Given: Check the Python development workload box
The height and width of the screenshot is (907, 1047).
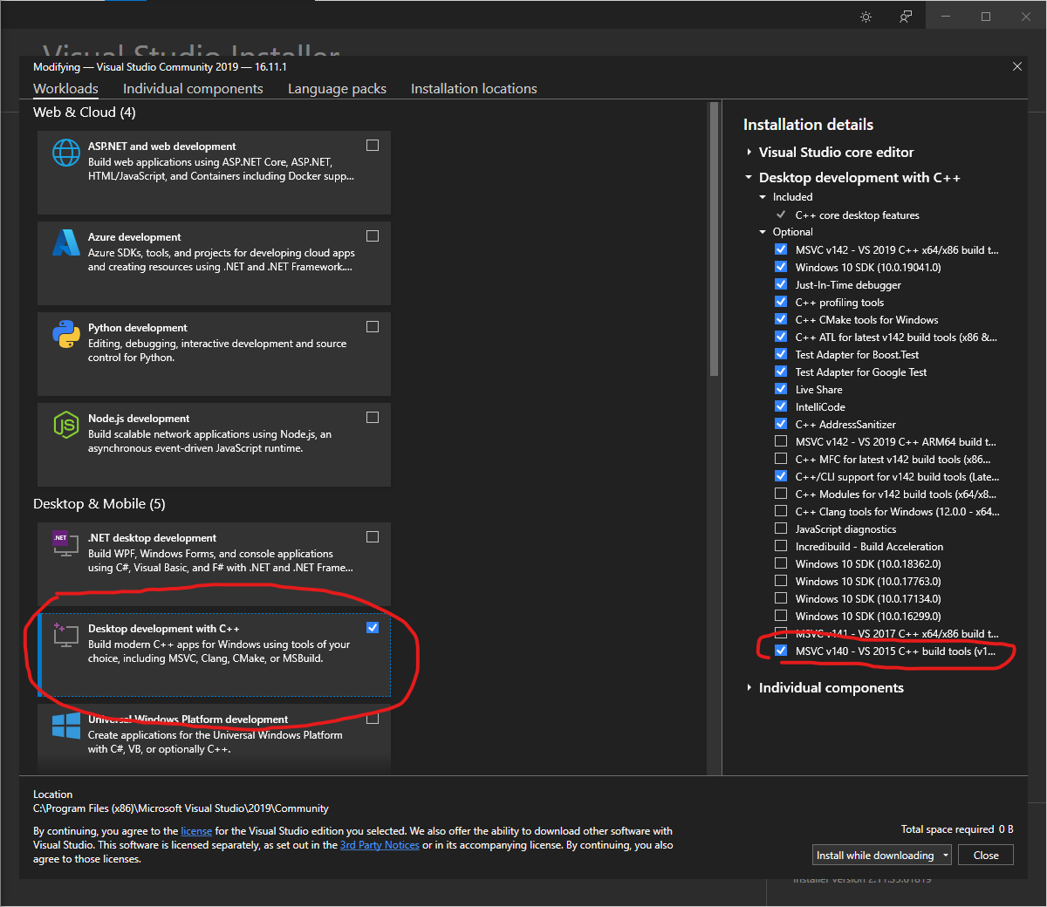Looking at the screenshot, I should pos(373,327).
